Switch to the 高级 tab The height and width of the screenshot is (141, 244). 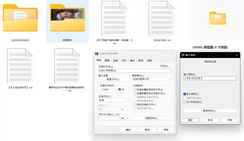(107, 61)
